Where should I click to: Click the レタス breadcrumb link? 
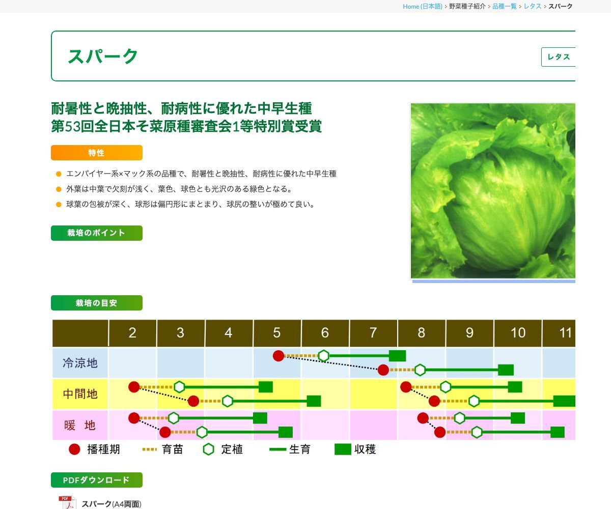(532, 7)
